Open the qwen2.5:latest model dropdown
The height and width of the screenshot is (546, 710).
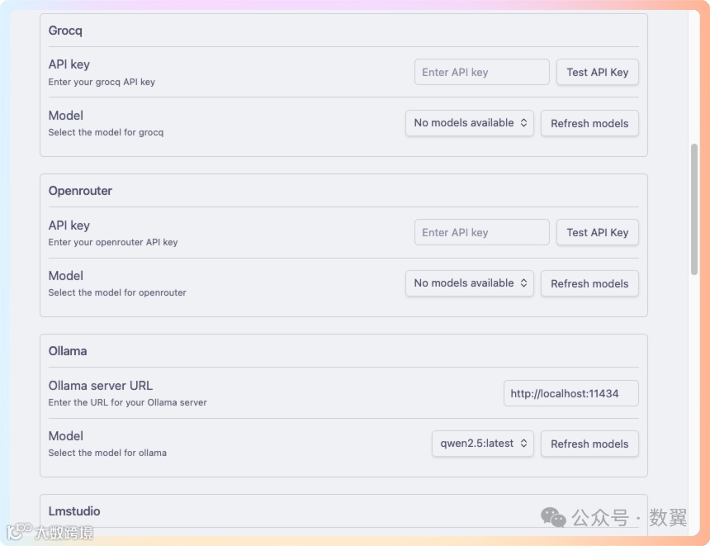[x=483, y=443]
